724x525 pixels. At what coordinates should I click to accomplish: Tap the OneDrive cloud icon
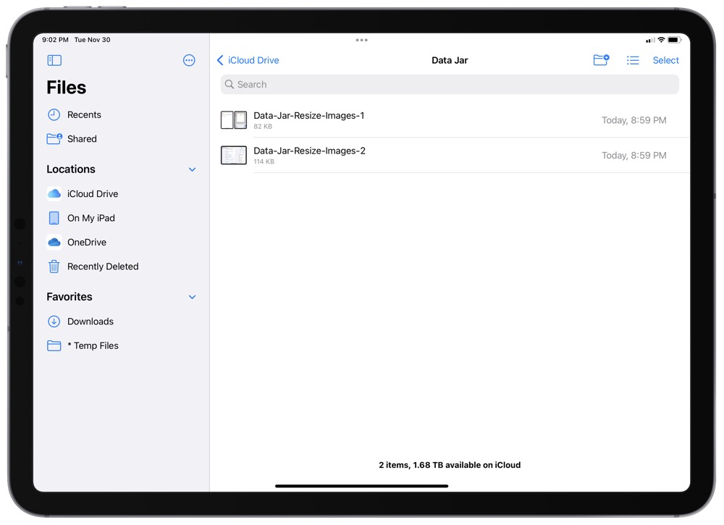pyautogui.click(x=54, y=242)
